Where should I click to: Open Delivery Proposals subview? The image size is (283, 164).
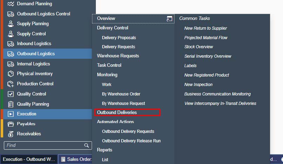(x=119, y=38)
